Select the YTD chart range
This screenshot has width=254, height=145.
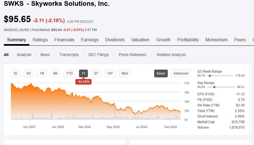tap(69, 73)
